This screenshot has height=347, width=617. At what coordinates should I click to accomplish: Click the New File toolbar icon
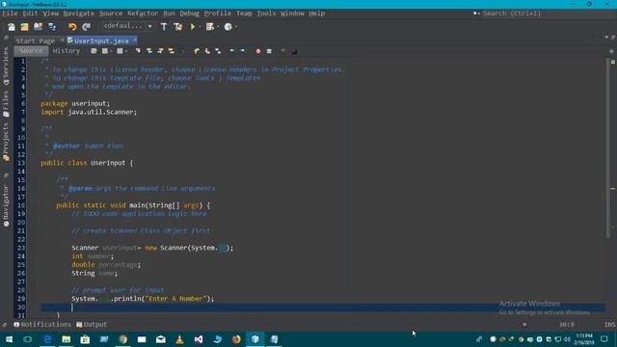pyautogui.click(x=12, y=27)
